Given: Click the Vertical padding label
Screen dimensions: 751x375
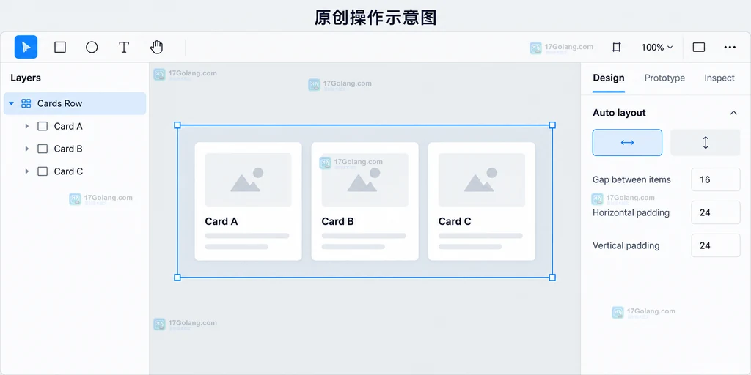Looking at the screenshot, I should pyautogui.click(x=626, y=245).
